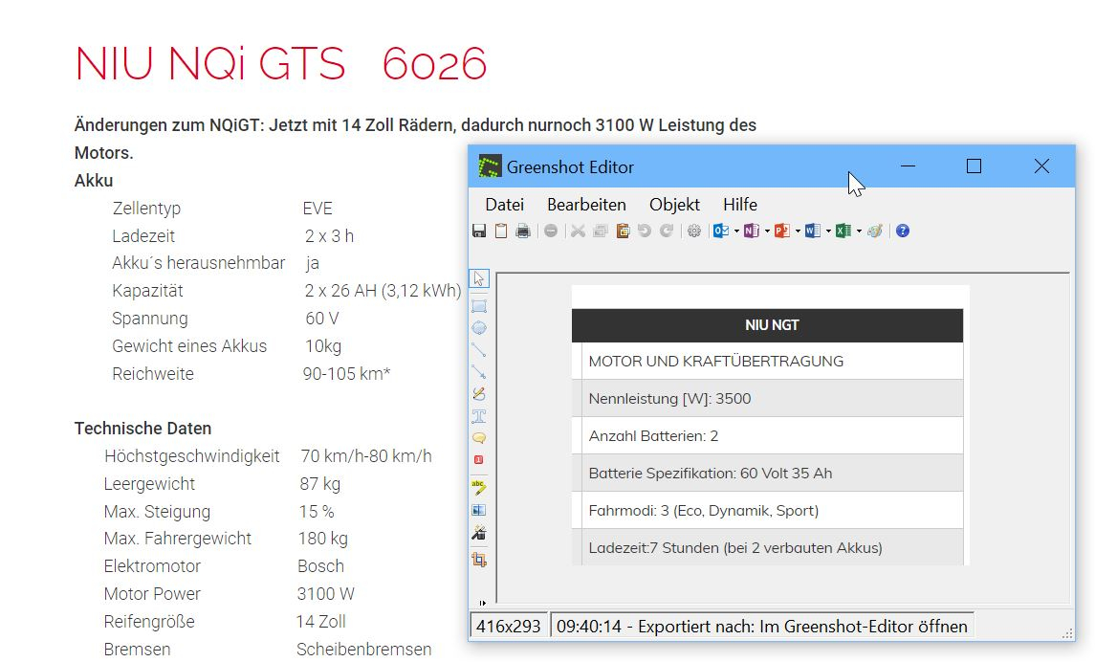Screen dimensions: 1095x662
Task: Expand the Outlook export dropdown arrow
Action: tap(736, 231)
